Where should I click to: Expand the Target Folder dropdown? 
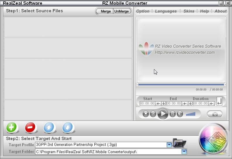(184, 151)
